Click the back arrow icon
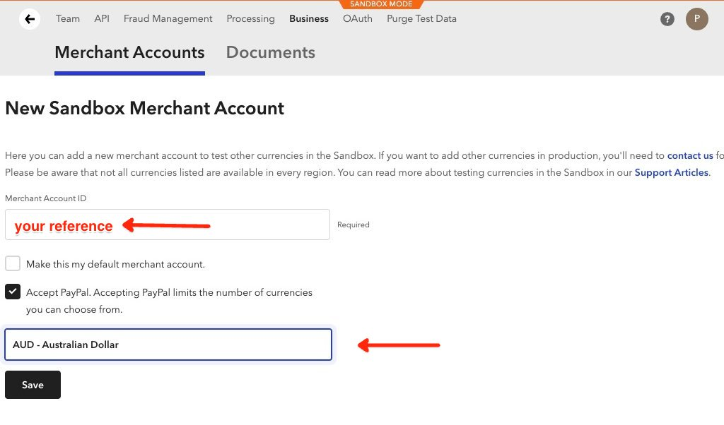The height and width of the screenshot is (425, 724). point(30,19)
